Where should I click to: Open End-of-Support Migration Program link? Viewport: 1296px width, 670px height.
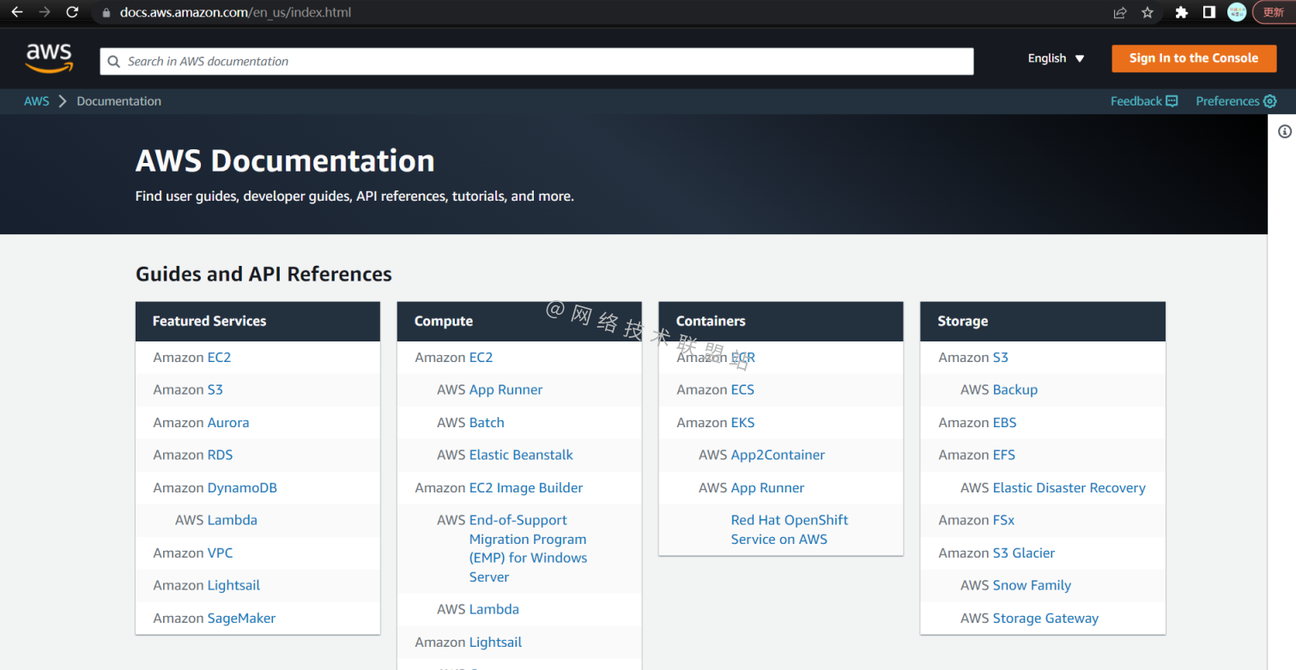[x=528, y=548]
